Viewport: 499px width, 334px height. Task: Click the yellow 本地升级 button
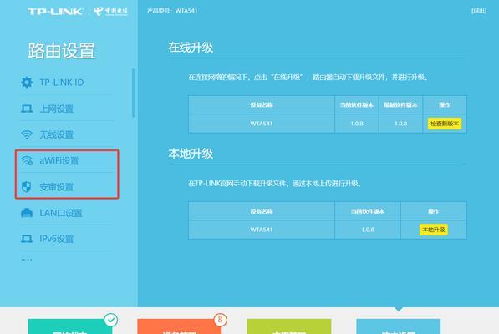click(434, 230)
